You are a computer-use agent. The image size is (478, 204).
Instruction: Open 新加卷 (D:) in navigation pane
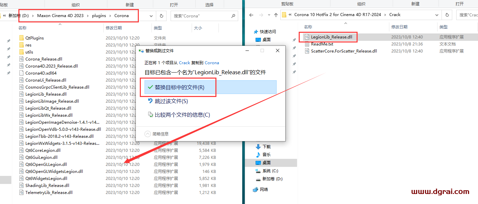click(x=272, y=179)
